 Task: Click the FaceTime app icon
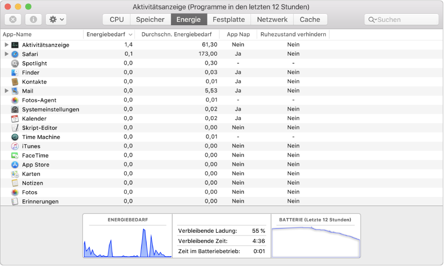(15, 156)
